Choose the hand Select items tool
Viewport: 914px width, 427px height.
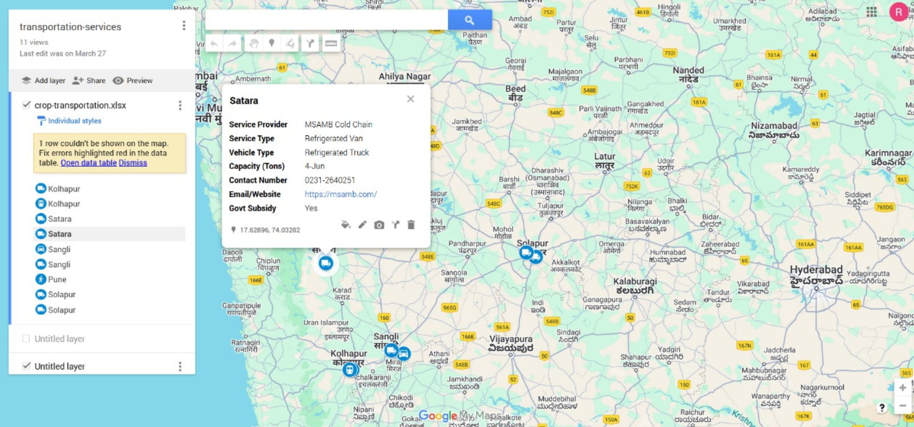point(253,43)
